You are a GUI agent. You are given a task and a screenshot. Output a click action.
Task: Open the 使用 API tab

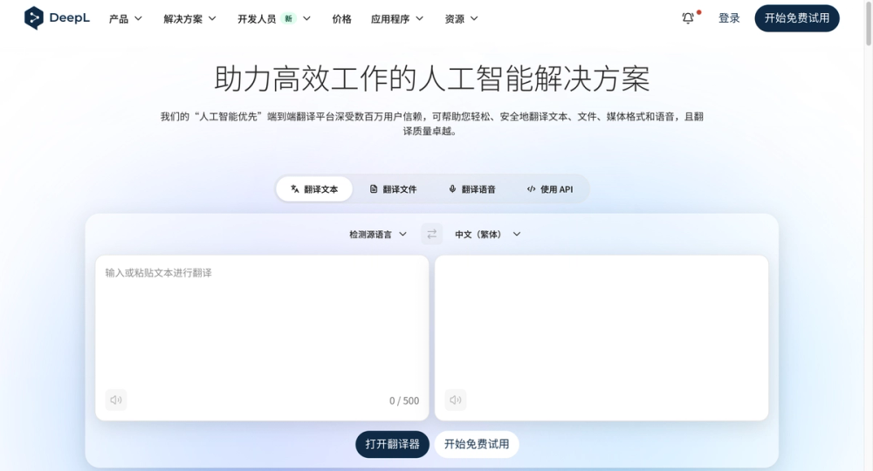click(549, 189)
